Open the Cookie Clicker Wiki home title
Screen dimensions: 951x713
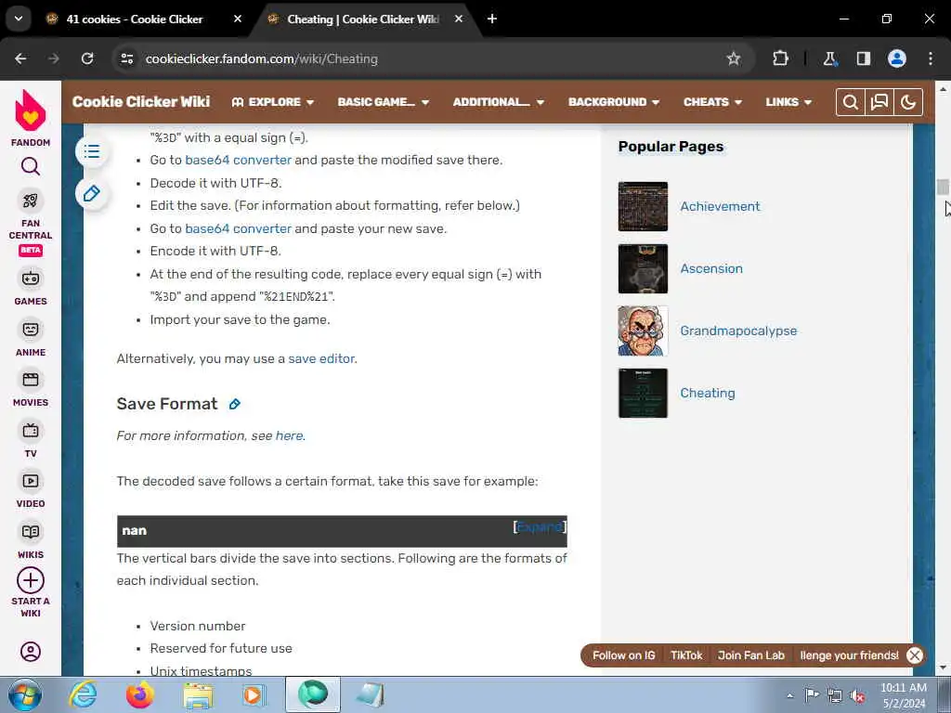[141, 102]
